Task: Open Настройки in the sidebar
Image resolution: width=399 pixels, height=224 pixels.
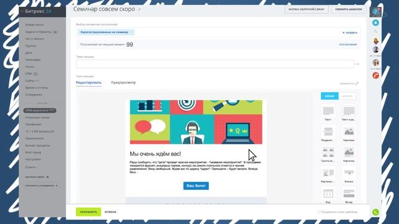Action: tap(33, 159)
